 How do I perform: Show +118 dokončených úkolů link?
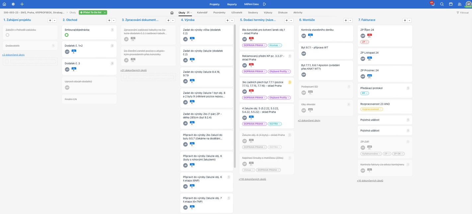252,179
